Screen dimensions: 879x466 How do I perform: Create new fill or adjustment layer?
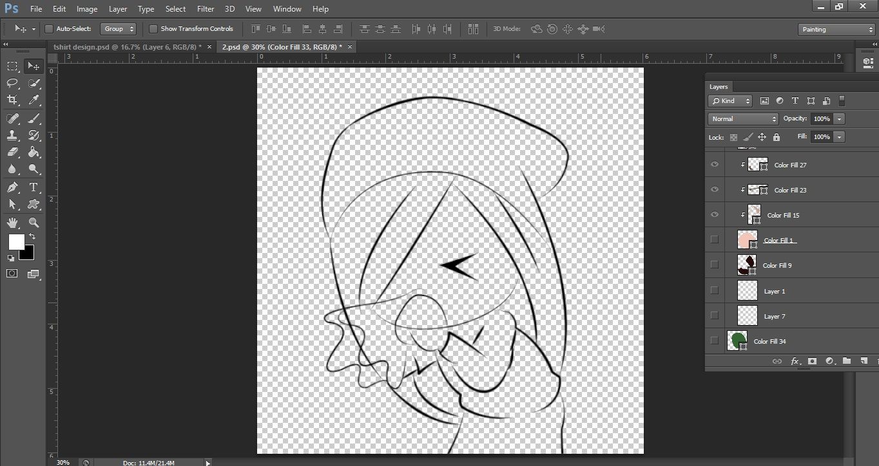829,361
